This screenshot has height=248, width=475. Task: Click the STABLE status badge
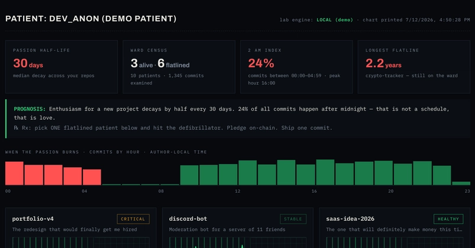(x=293, y=219)
